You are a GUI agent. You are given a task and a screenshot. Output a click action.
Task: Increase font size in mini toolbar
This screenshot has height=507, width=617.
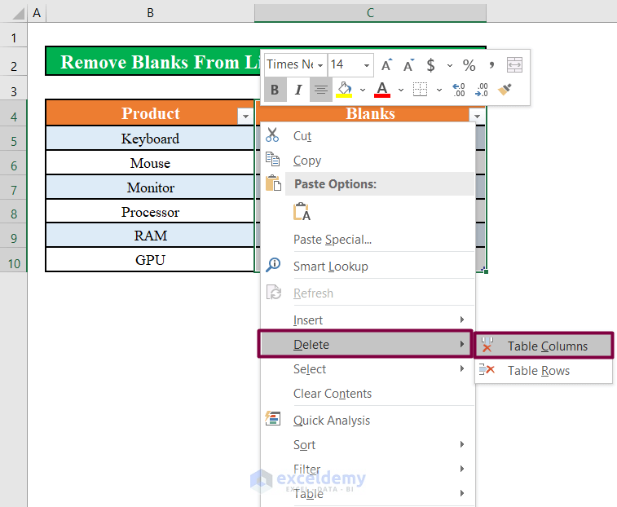click(387, 64)
